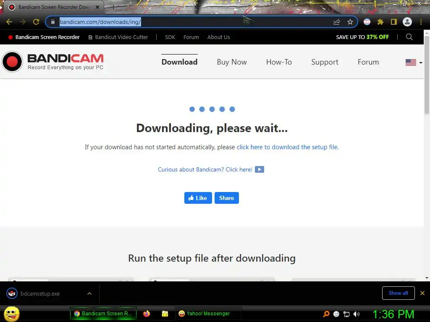Open the Download nav tab

(179, 62)
